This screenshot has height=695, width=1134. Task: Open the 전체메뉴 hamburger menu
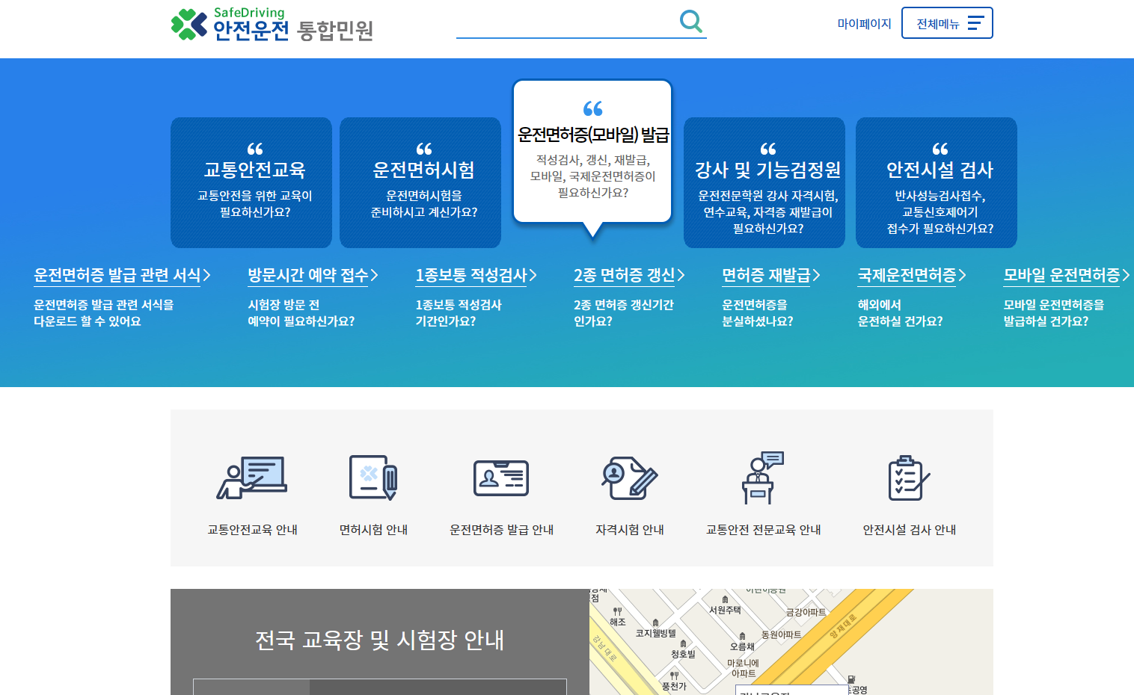947,22
